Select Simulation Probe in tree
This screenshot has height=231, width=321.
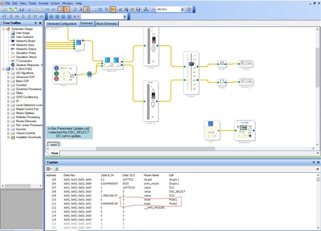26,53
